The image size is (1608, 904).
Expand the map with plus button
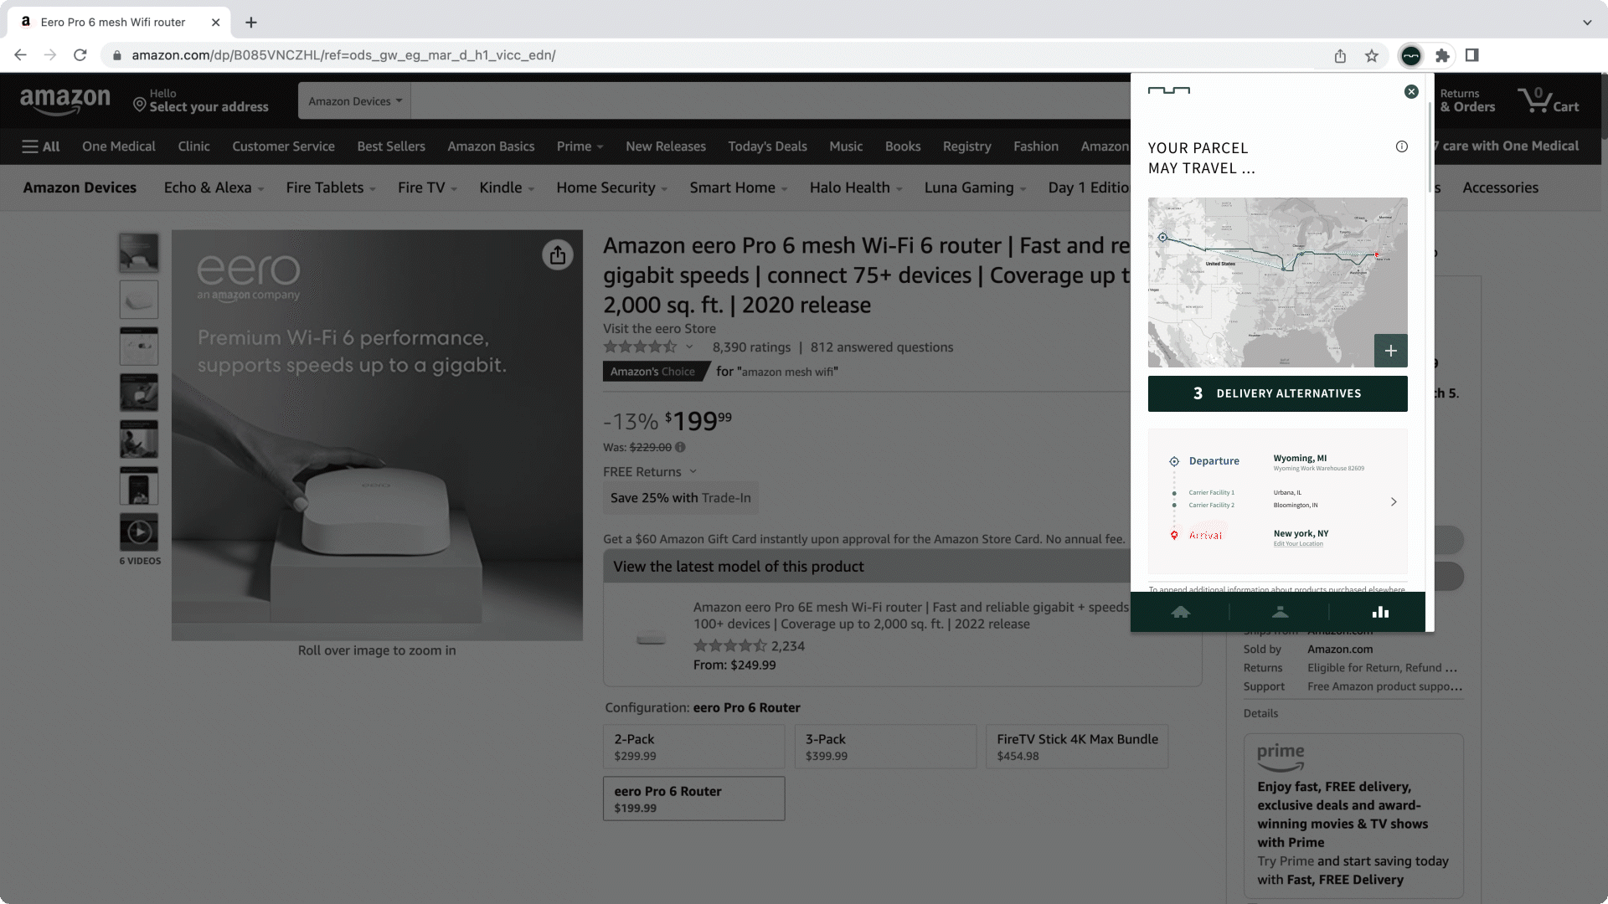click(1390, 351)
